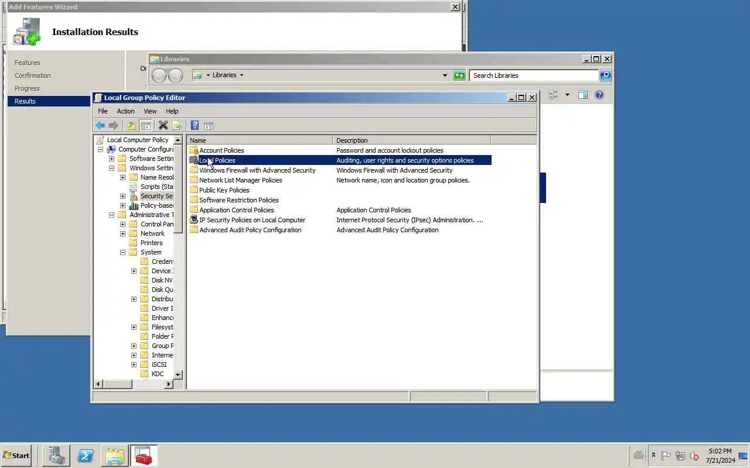Click tree pane horizontal scrollbar right arrow
Screen dimensions: 750x468
pyautogui.click(x=169, y=384)
